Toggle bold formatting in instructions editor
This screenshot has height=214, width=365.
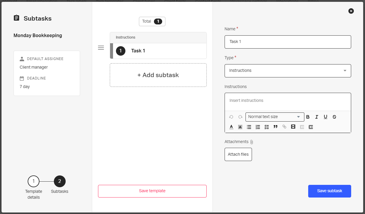coord(308,117)
